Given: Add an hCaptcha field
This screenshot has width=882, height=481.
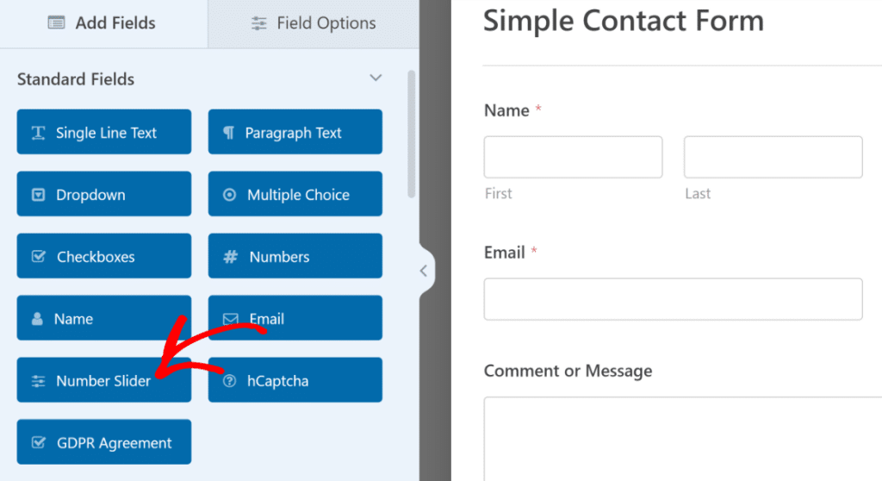Looking at the screenshot, I should 295,381.
